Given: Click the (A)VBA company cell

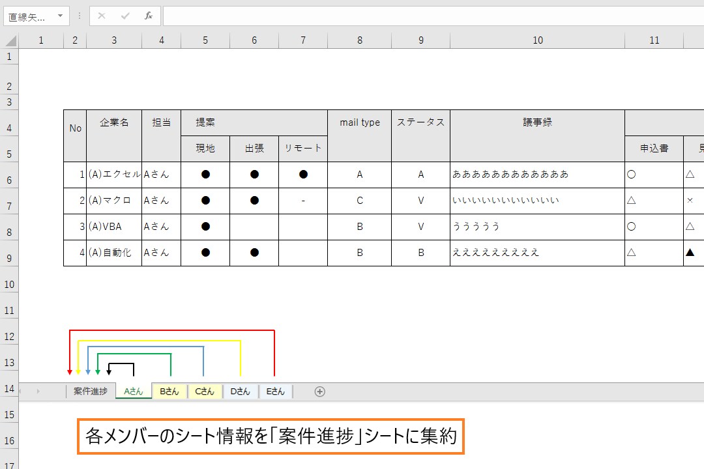Looking at the screenshot, I should [x=114, y=227].
